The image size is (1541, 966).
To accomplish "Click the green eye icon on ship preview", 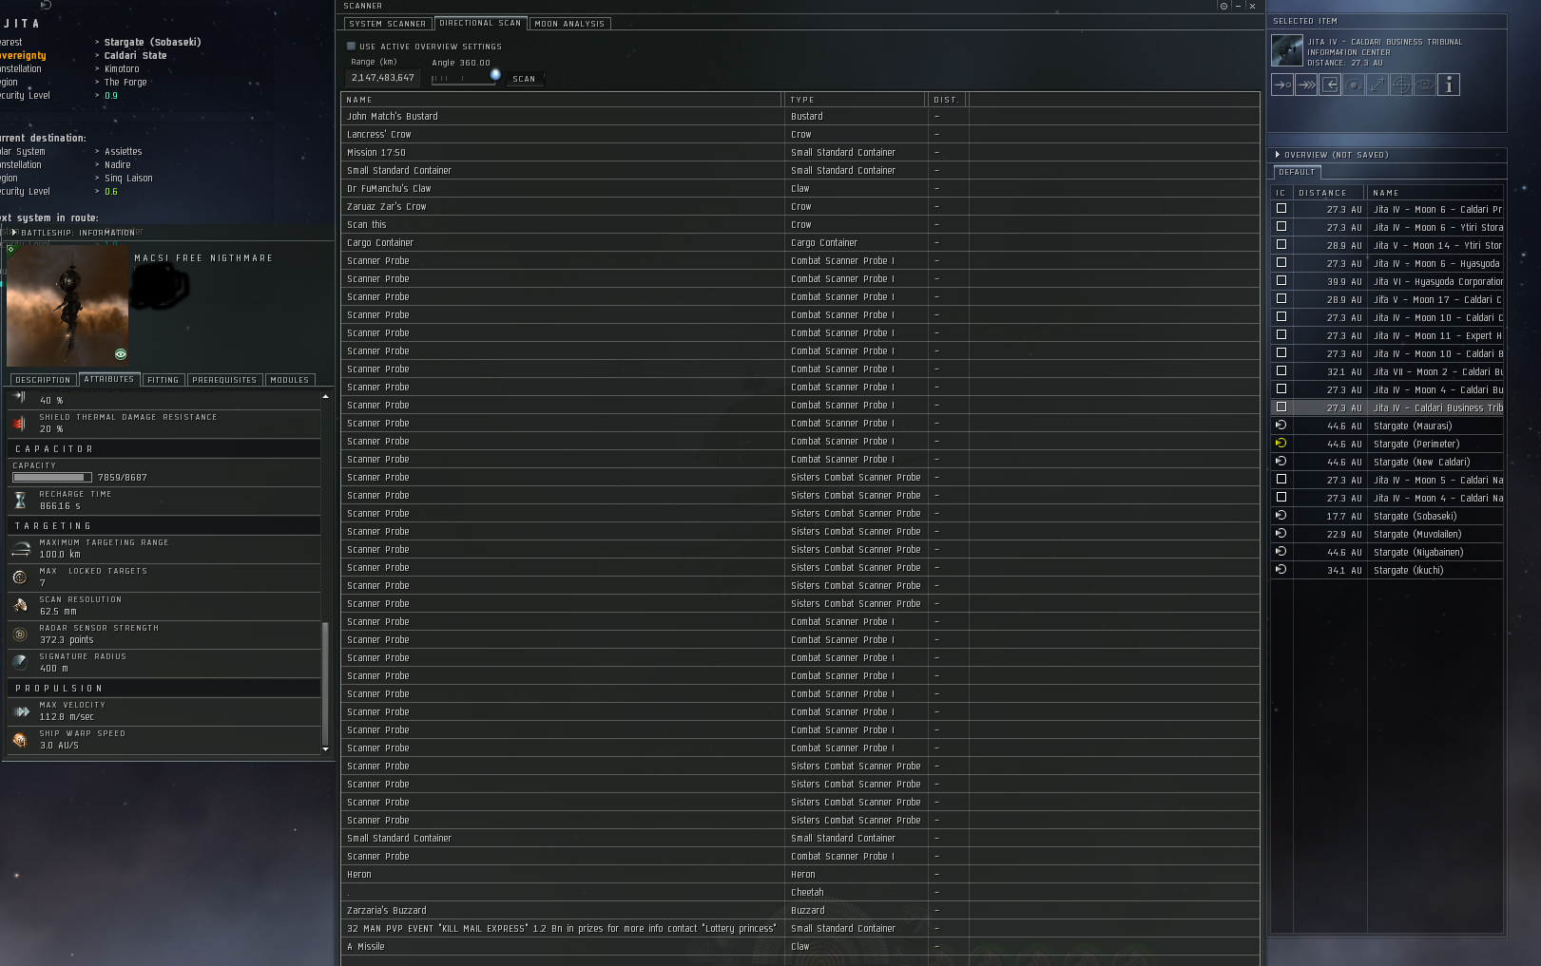I will point(121,354).
